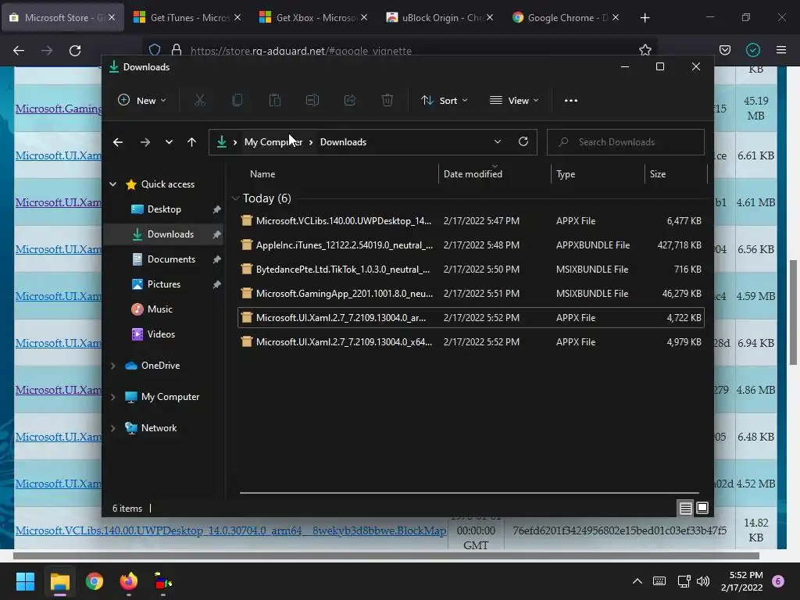
Task: Open the View layout dropdown
Action: click(x=514, y=101)
